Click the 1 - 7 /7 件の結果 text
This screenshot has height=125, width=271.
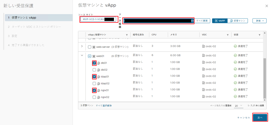coord(255,105)
